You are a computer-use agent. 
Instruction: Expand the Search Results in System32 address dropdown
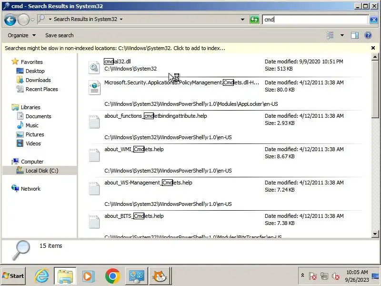coord(121,19)
